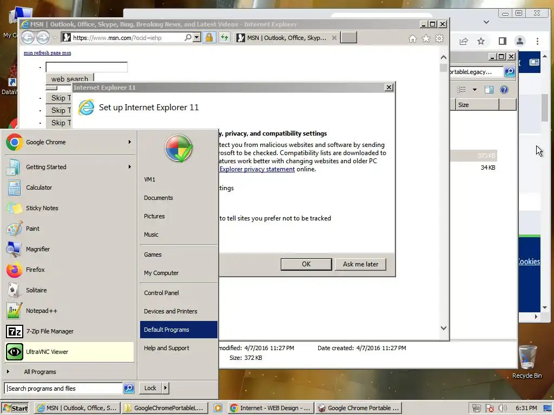Screen dimensions: 554x415
Task: Launch UltraVNC Viewer from the Start menu
Action: (x=69, y=352)
